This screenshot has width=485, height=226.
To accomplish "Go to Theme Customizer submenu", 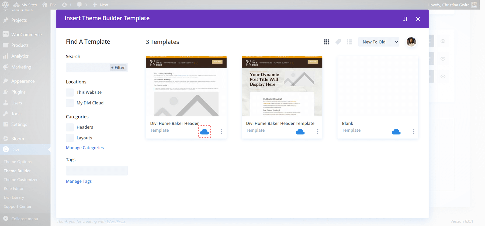I will 21,180.
